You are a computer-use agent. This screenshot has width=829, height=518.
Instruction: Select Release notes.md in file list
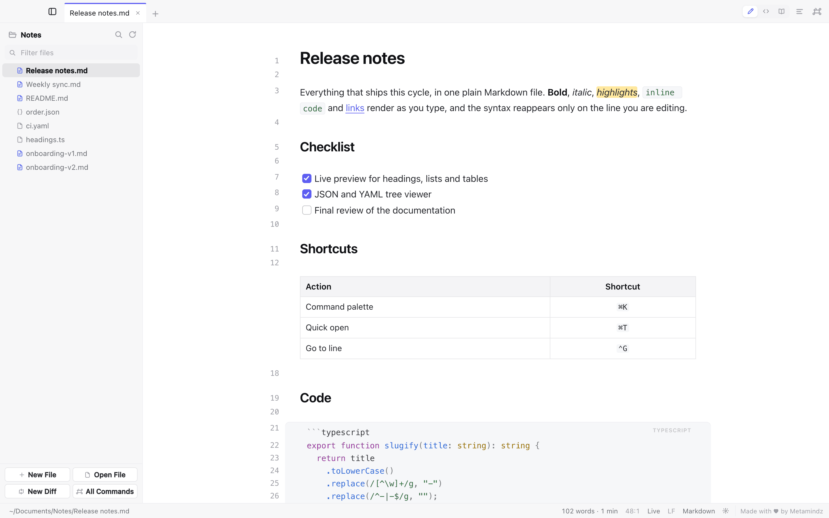[71, 71]
